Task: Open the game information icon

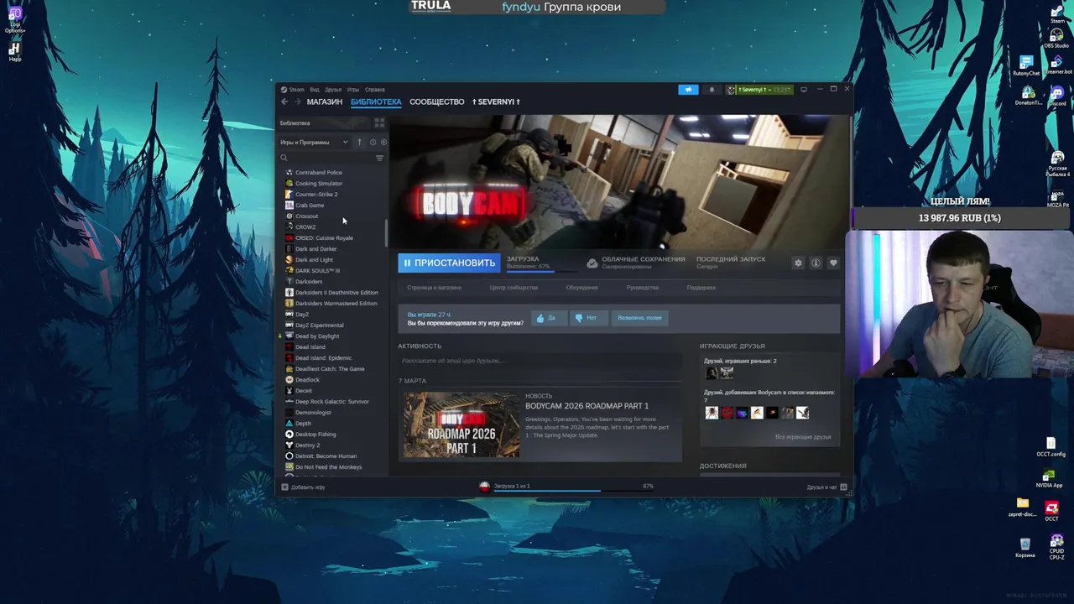Action: [816, 263]
